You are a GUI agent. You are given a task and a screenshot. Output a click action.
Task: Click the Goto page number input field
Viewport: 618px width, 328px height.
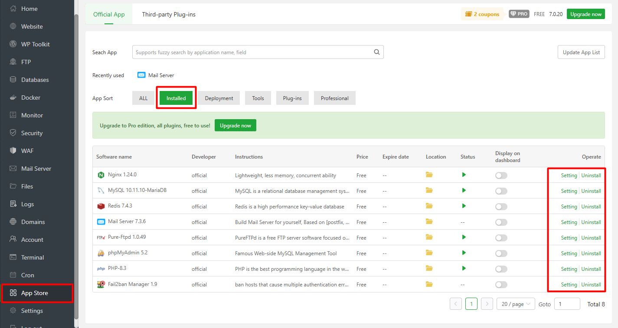[x=567, y=304]
